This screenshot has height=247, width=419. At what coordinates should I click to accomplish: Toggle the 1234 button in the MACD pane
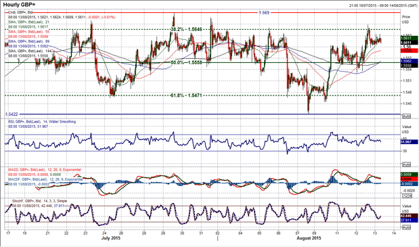[406, 196]
